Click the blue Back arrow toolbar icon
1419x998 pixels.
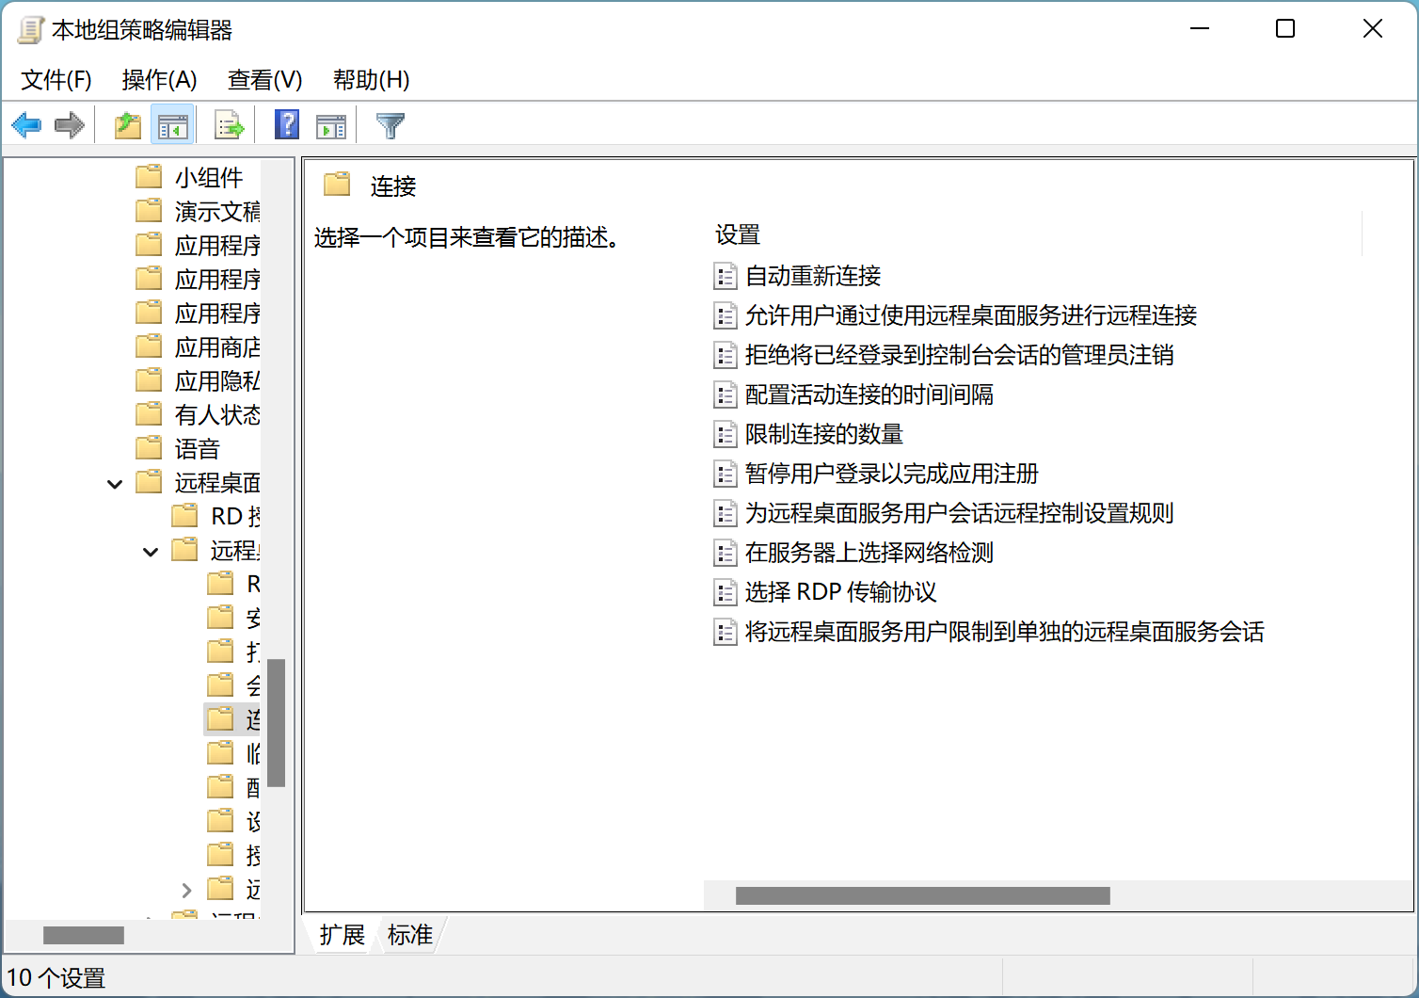(x=26, y=125)
